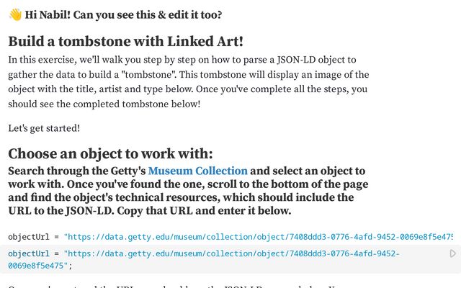The height and width of the screenshot is (288, 461).
Task: Click the paragraph starting "In this exercise"
Action: (x=189, y=81)
